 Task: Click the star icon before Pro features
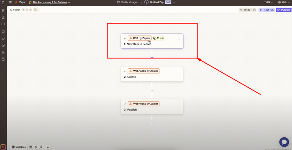pyautogui.click(x=30, y=3)
